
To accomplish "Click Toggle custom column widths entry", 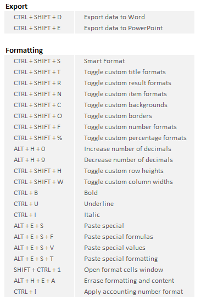I will coord(129,182).
